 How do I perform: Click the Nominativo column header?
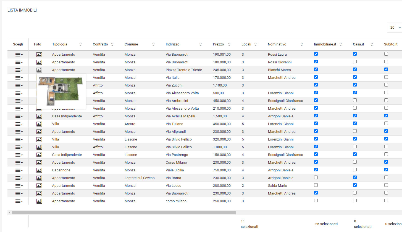tap(277, 44)
